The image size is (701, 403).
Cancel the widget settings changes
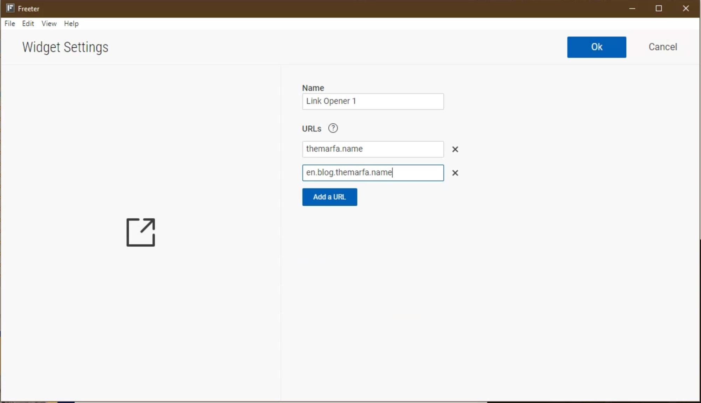(662, 47)
